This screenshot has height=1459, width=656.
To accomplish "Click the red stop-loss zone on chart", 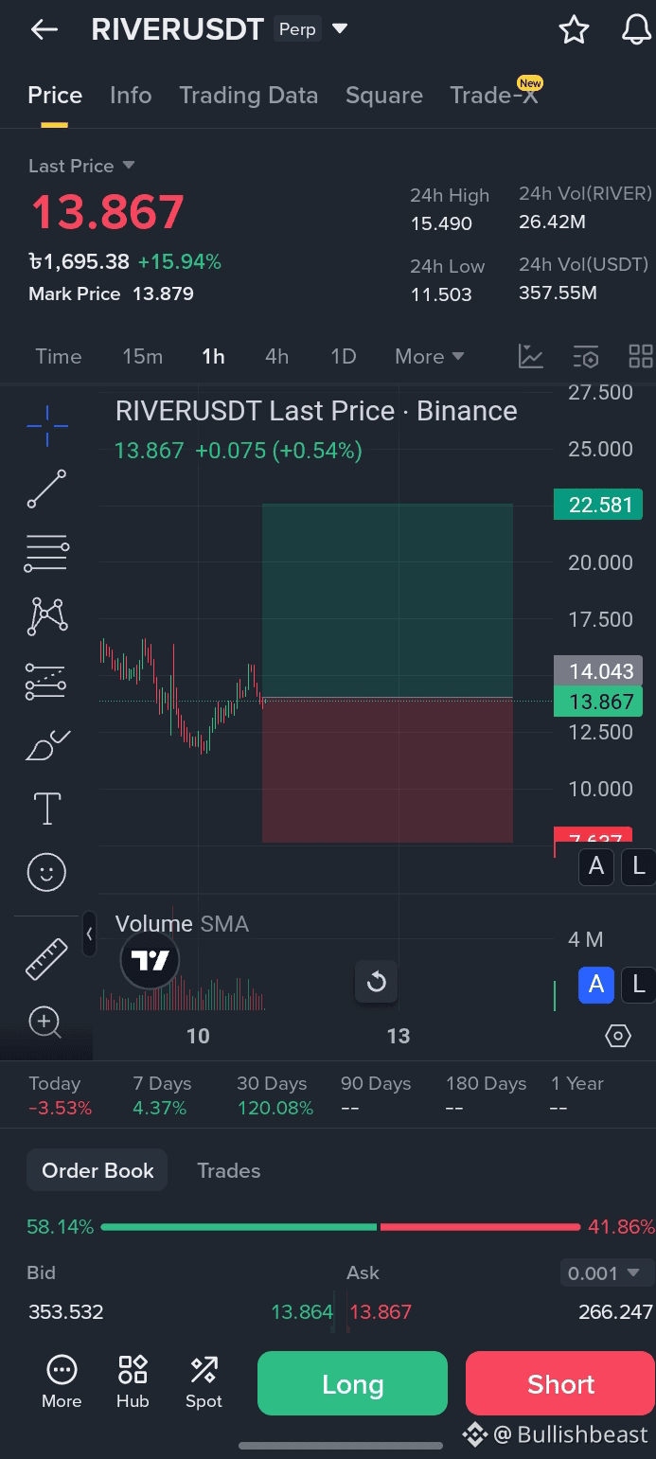I will point(387,770).
